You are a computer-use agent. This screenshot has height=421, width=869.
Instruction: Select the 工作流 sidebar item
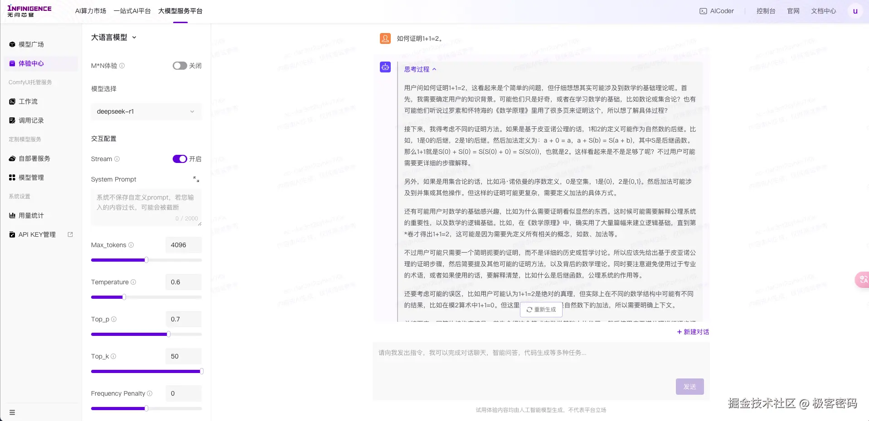(28, 101)
